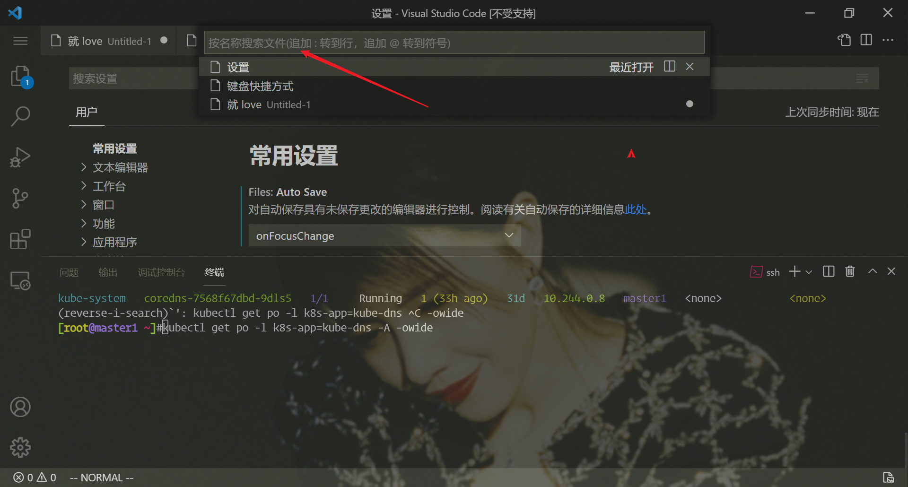
Task: Split the editor to the right
Action: click(x=866, y=40)
